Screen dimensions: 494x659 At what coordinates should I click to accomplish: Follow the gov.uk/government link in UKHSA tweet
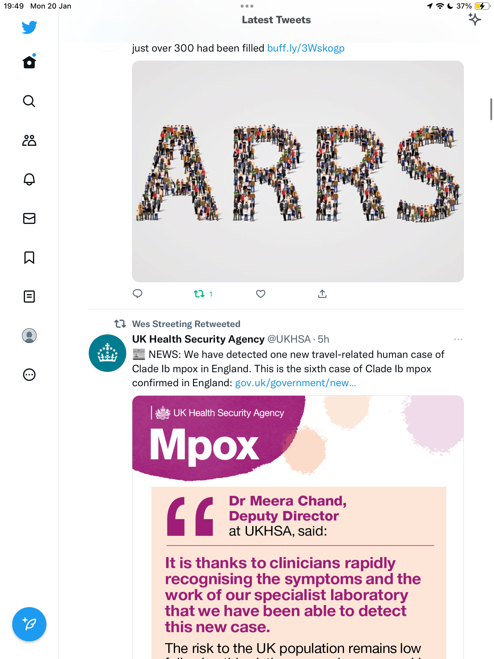295,383
